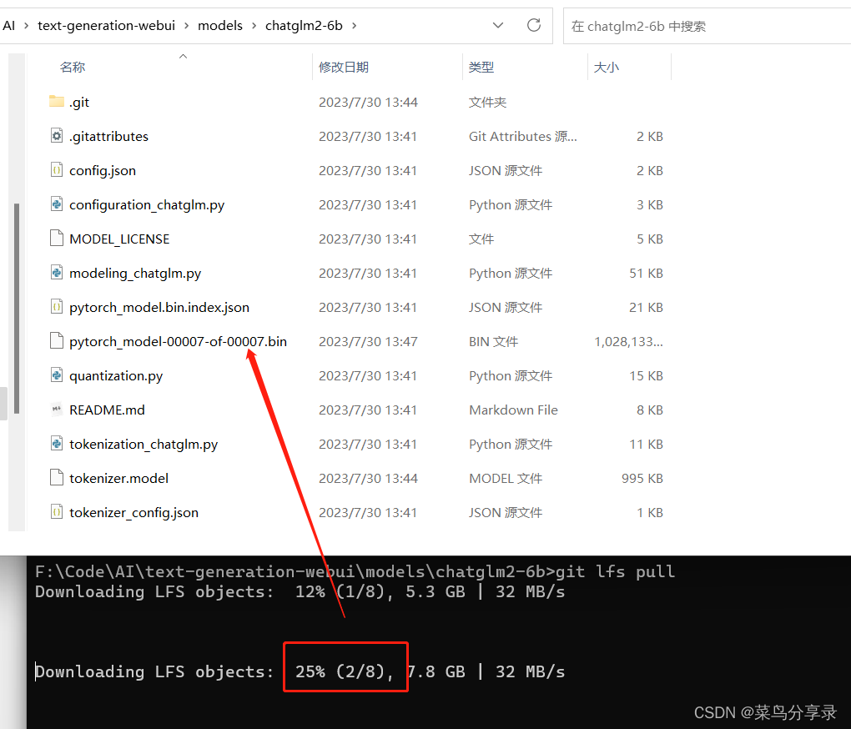Sort files by the 类型 column
Viewport: 851px width, 729px height.
(481, 67)
